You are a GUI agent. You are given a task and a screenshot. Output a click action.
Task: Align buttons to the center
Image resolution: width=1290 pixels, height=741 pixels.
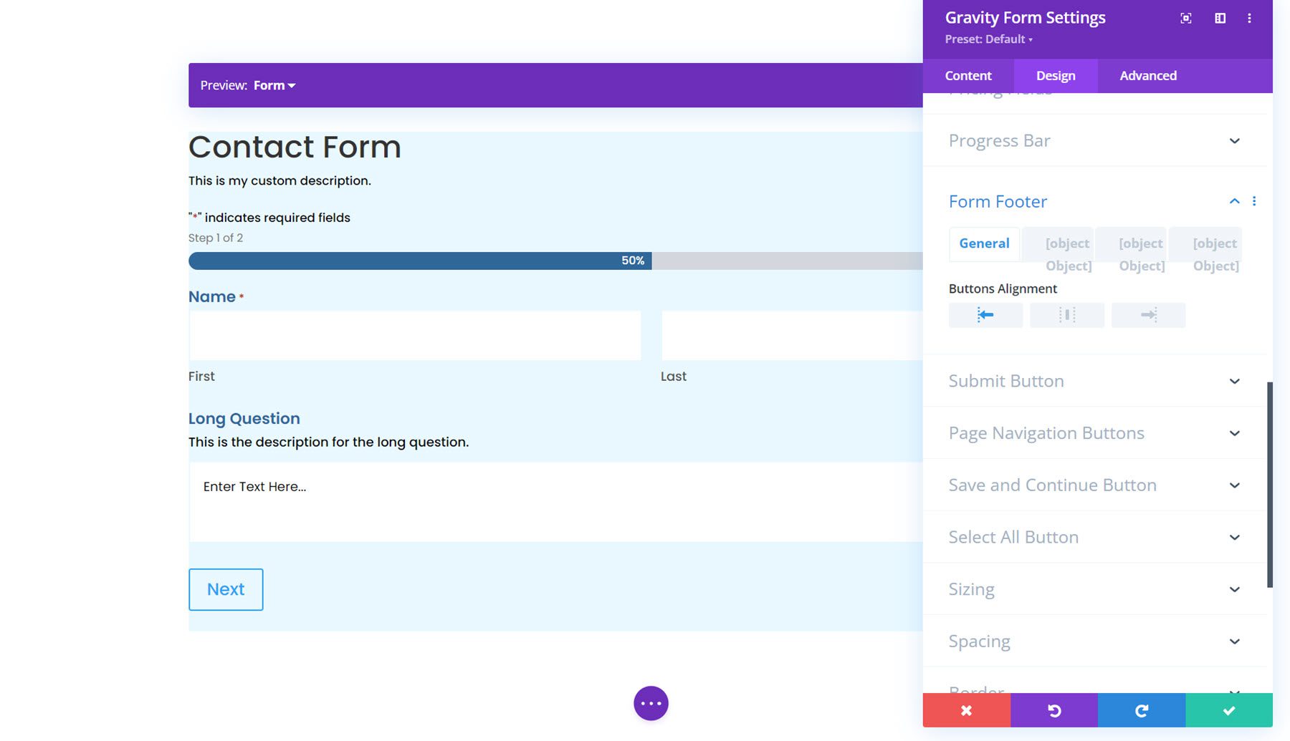click(x=1067, y=315)
